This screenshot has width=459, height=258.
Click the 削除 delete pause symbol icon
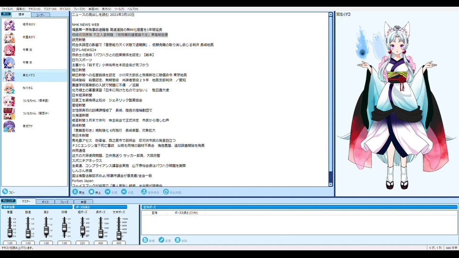pyautogui.click(x=177, y=240)
